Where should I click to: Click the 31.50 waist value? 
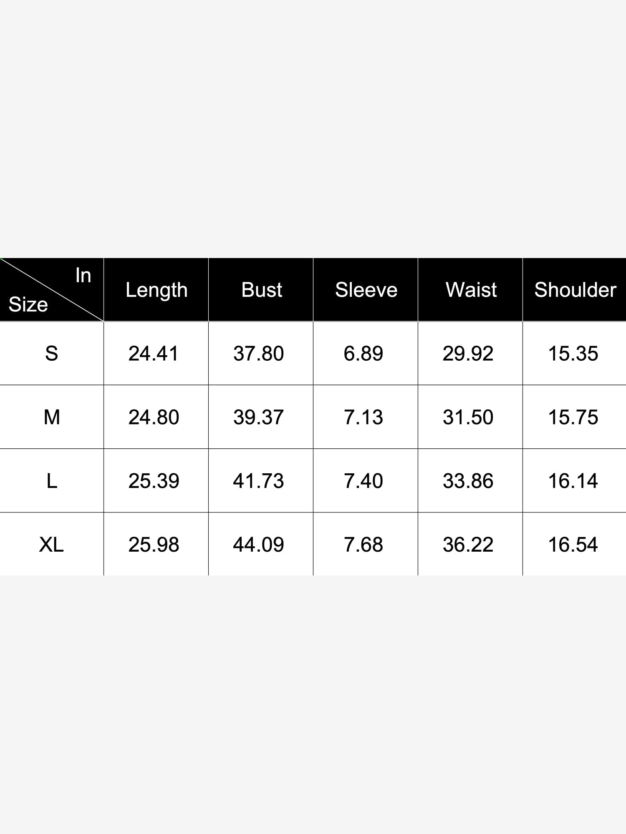click(468, 417)
